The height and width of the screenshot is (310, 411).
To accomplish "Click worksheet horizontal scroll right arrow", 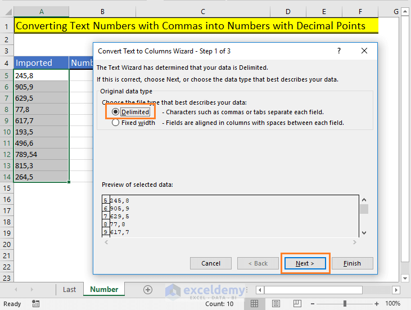I will point(396,290).
